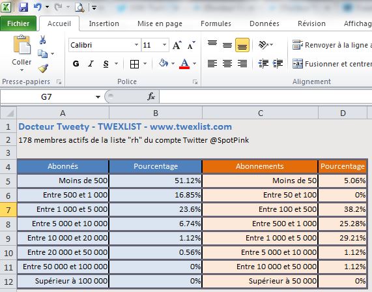372x292 pixels.
Task: Decrease indent in Alignement group
Action: 263,63
